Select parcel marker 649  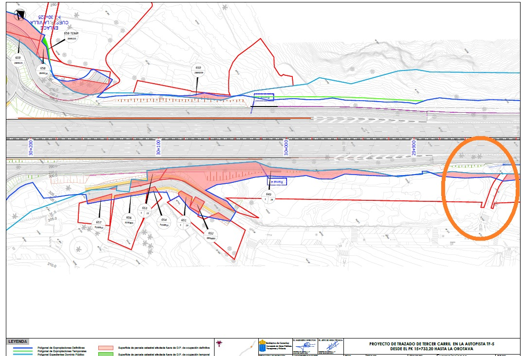pos(269,197)
